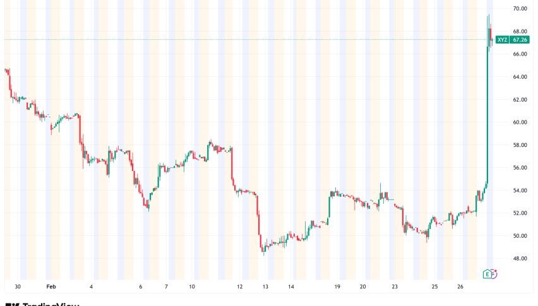
Task: Click the 48.00 price axis label
Action: [x=520, y=259]
